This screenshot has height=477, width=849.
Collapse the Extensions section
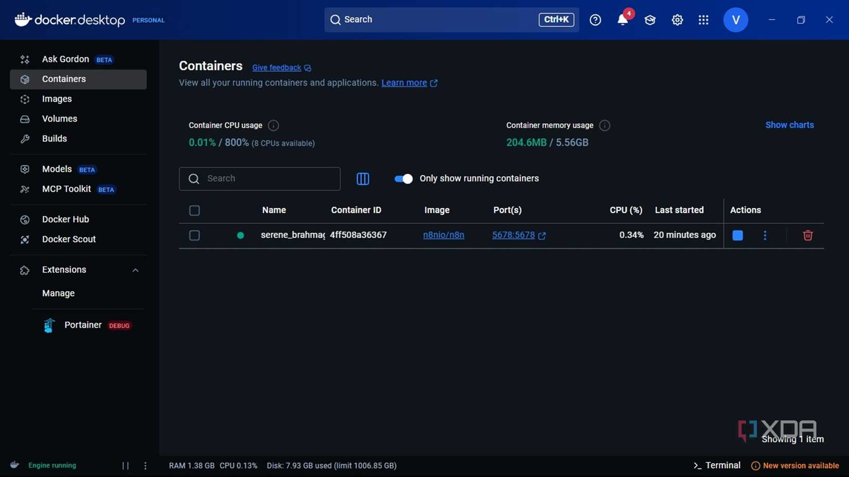135,270
